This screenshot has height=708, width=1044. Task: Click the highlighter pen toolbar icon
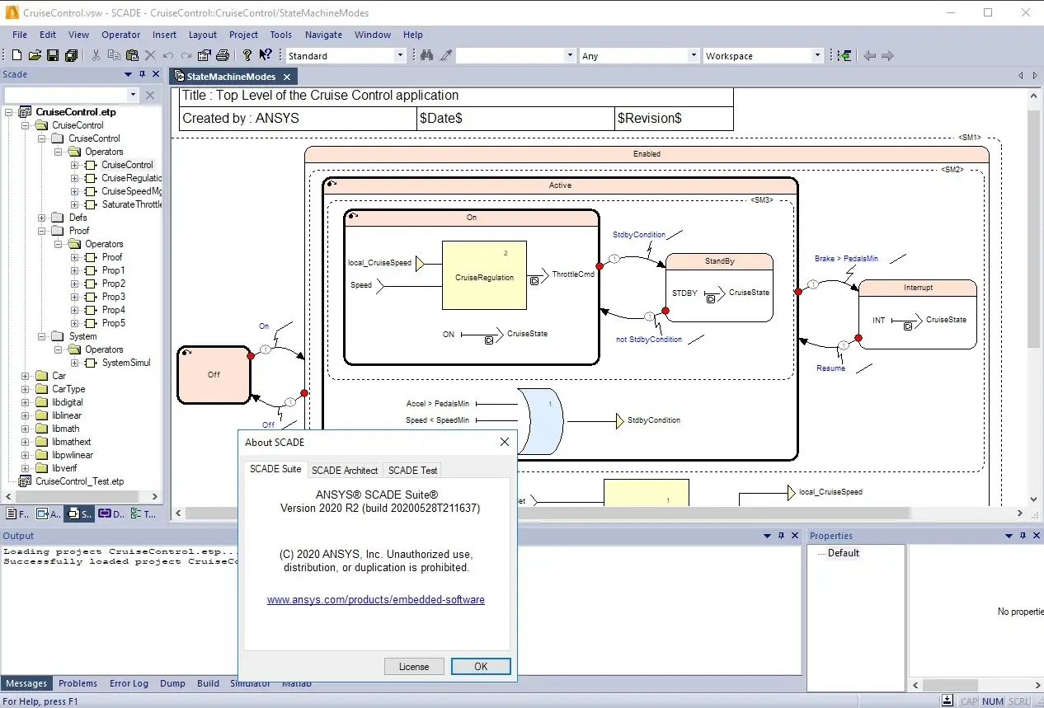445,55
